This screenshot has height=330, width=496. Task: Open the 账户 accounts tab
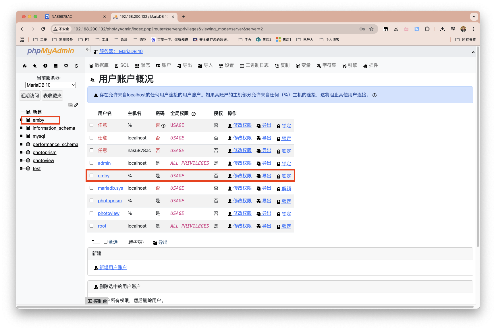164,65
